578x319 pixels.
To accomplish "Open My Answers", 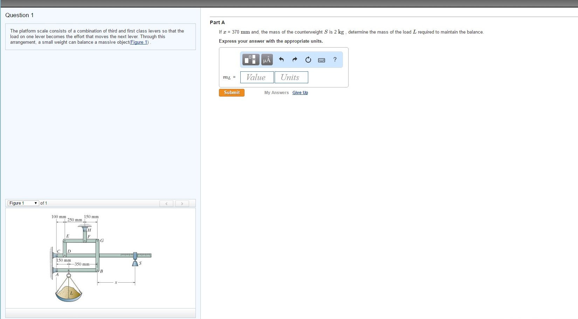I will coord(276,92).
